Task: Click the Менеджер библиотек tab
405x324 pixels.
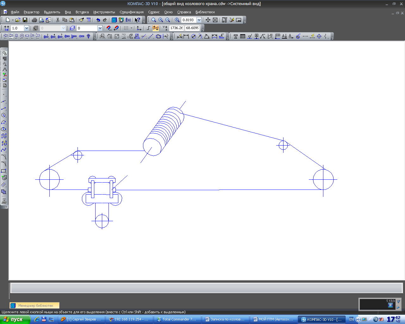Action: point(34,306)
